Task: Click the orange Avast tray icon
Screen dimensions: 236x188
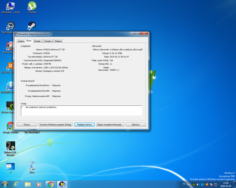Action: [207, 185]
